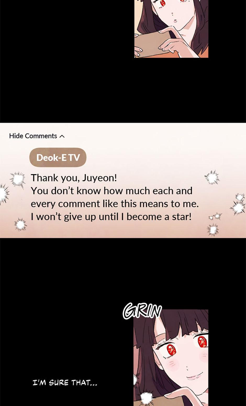Click the line "every comment like this means to me."
Image resolution: width=246 pixels, height=406 pixels.
(115, 204)
